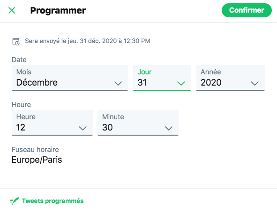Click the calendar clock schedule icon
277x210 pixels.
point(16,42)
